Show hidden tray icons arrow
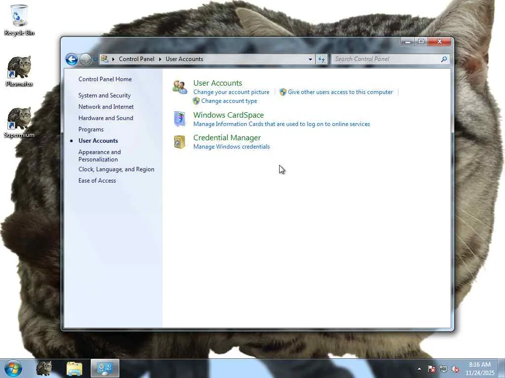 419,369
